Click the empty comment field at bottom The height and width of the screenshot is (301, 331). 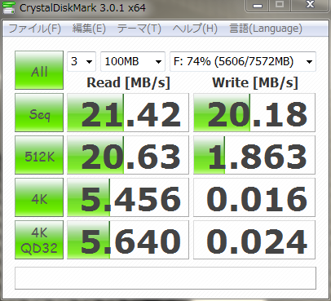[165, 278]
